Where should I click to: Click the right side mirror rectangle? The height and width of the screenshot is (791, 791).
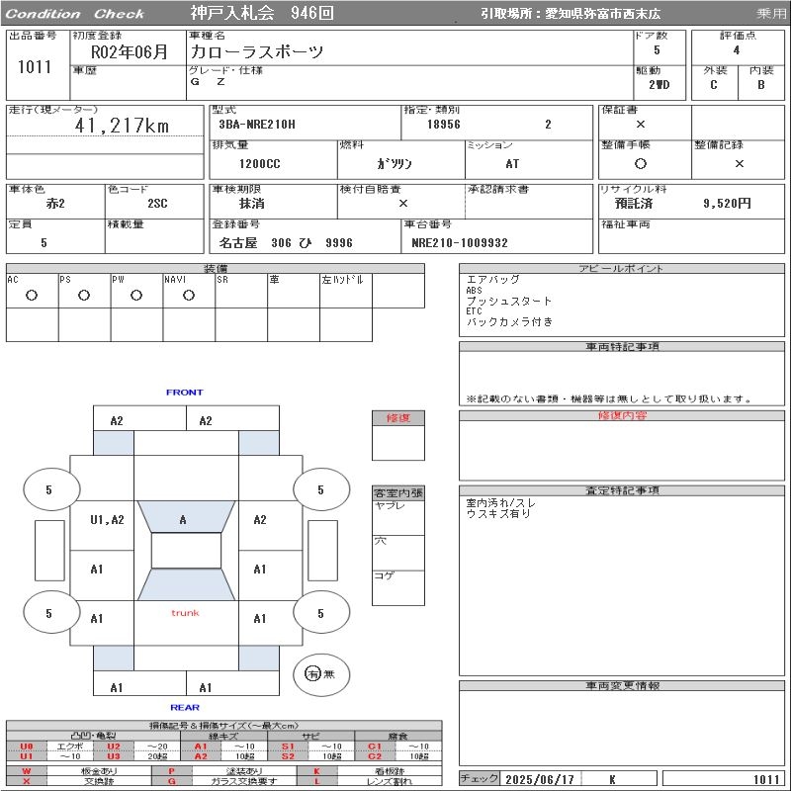(x=322, y=550)
